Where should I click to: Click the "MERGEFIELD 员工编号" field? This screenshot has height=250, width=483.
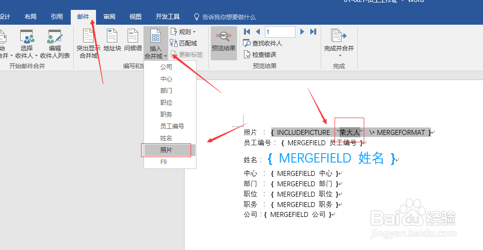[x=322, y=143]
